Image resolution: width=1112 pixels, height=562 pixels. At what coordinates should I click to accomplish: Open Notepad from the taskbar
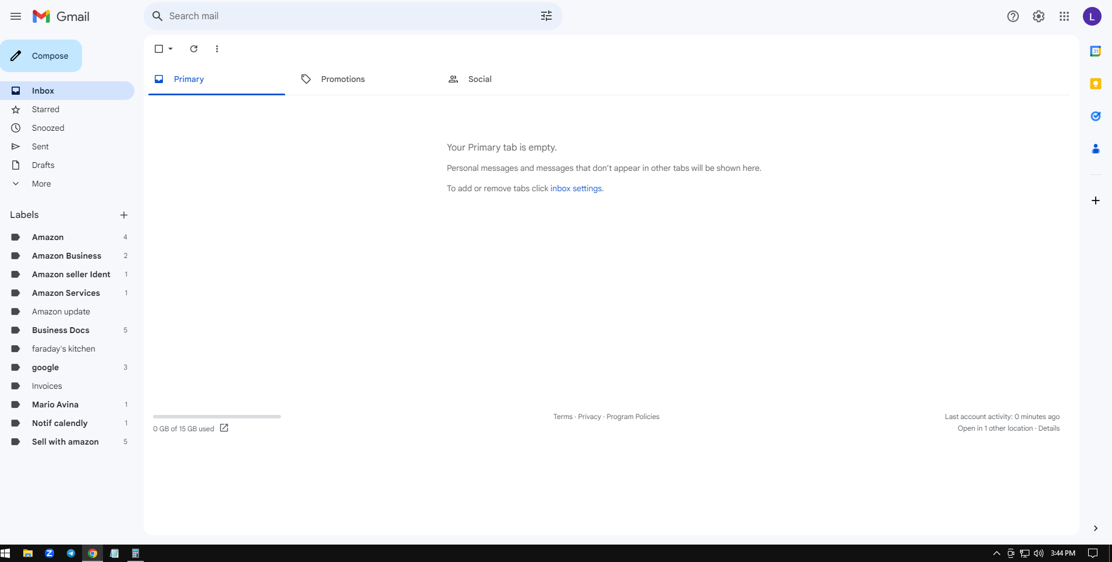[x=115, y=553]
